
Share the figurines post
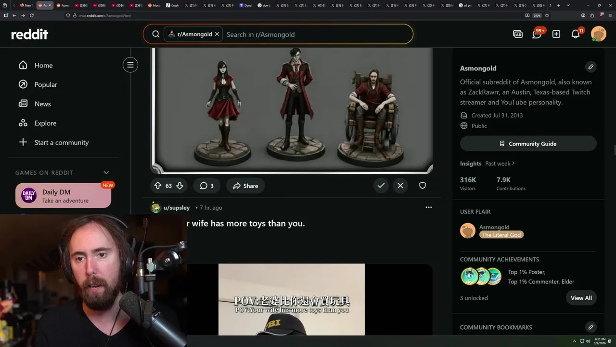point(245,186)
